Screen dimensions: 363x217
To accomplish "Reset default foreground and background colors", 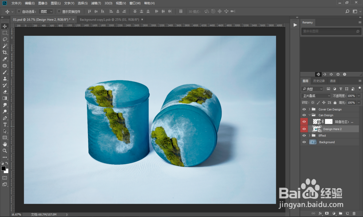I will coord(2,163).
